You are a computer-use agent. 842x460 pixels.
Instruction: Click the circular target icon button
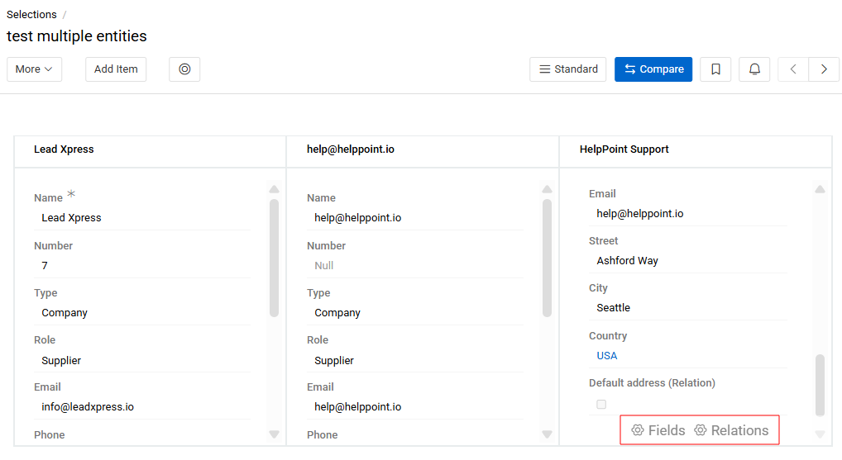(184, 69)
